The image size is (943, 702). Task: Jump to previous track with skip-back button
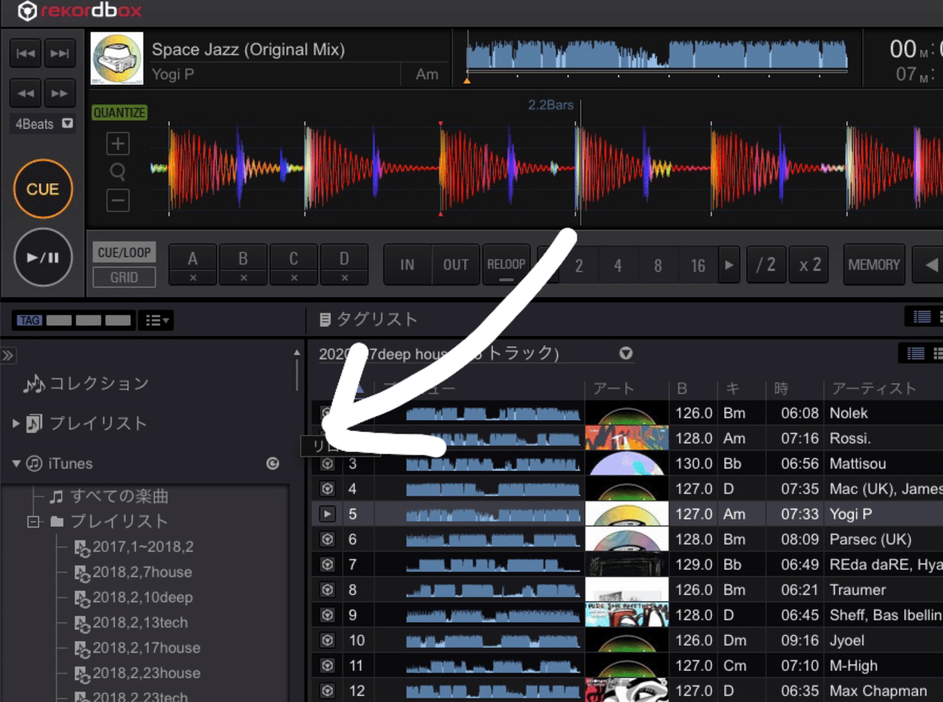pyautogui.click(x=26, y=53)
